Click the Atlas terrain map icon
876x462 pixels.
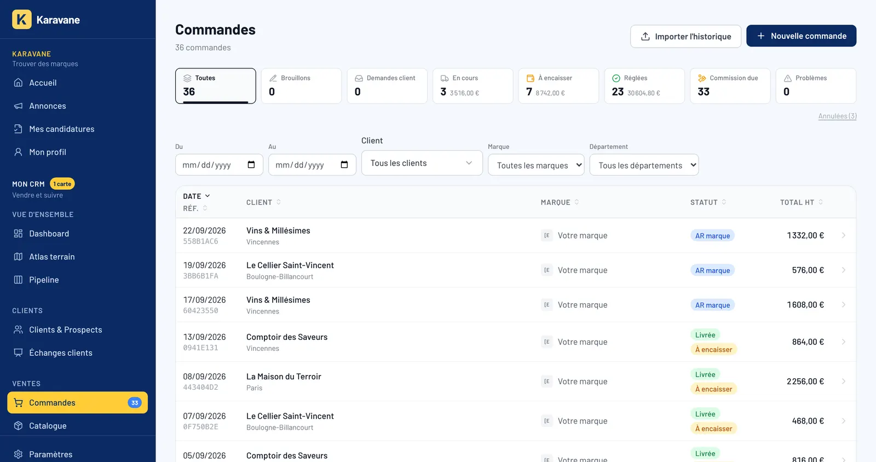tap(18, 257)
